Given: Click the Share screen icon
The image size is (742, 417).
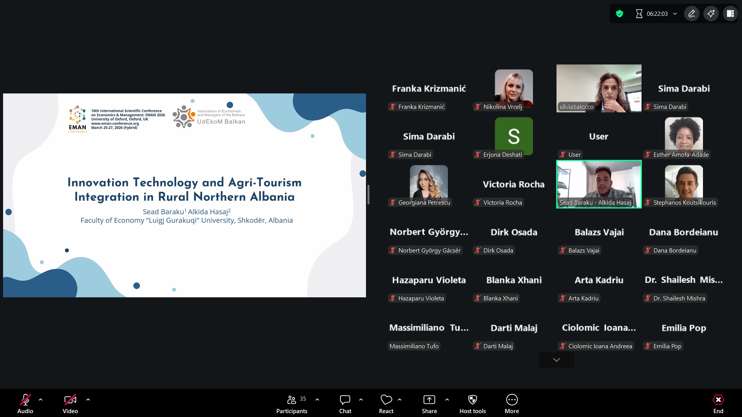Looking at the screenshot, I should pos(429,400).
